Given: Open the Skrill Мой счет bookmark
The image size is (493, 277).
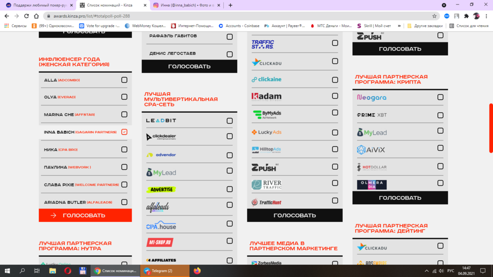Looking at the screenshot, I should point(374,26).
